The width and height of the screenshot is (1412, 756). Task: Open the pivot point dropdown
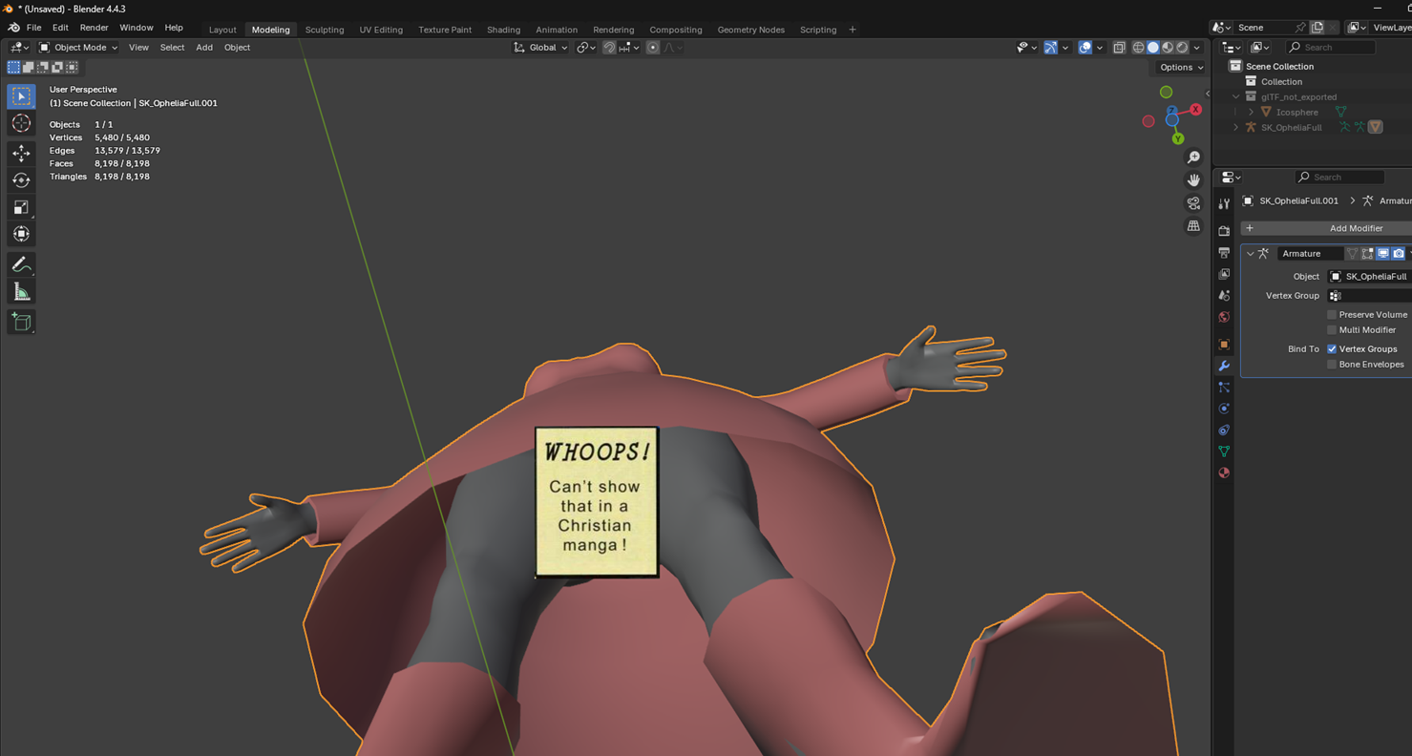pyautogui.click(x=586, y=47)
